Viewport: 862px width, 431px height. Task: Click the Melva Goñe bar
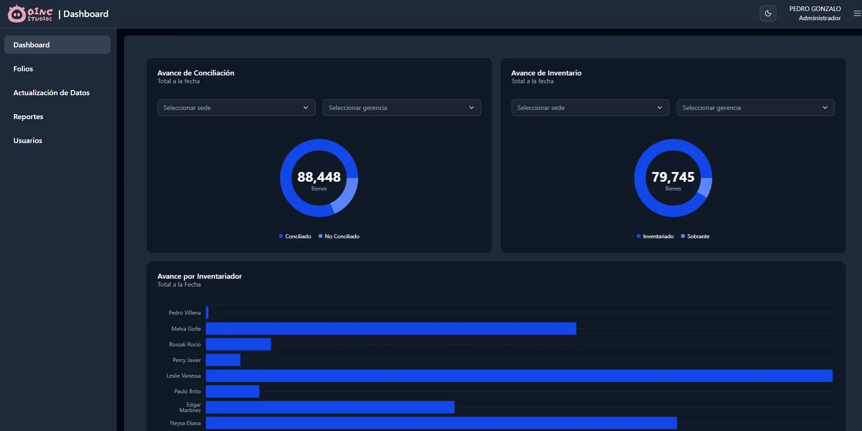(x=390, y=328)
